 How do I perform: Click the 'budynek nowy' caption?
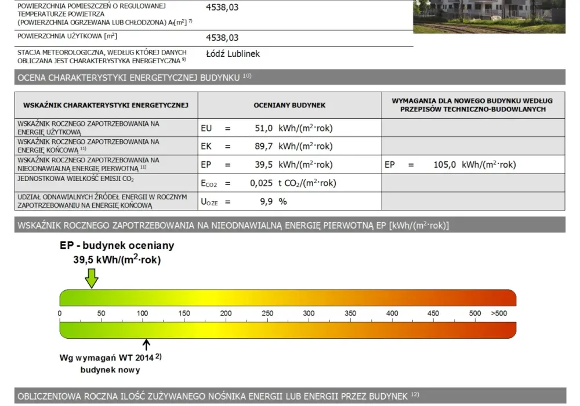tap(110, 370)
